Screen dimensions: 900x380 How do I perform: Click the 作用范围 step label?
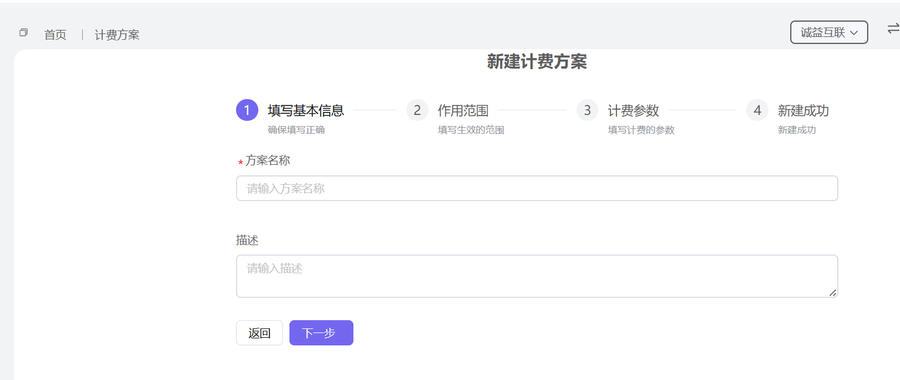[x=463, y=110]
